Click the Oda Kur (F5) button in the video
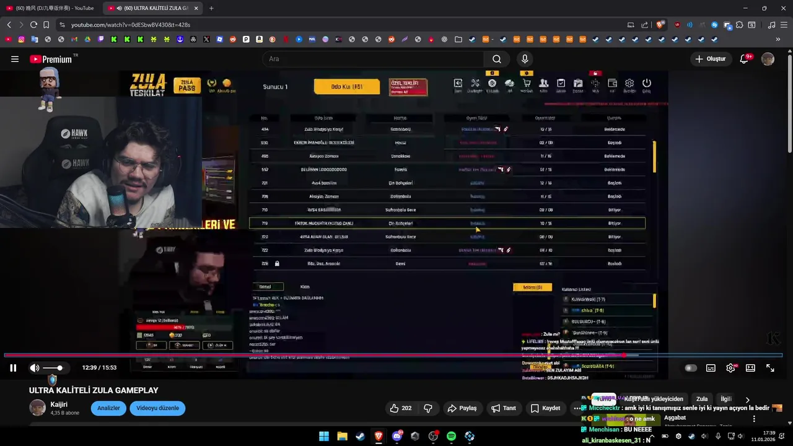The height and width of the screenshot is (446, 793). coord(347,87)
